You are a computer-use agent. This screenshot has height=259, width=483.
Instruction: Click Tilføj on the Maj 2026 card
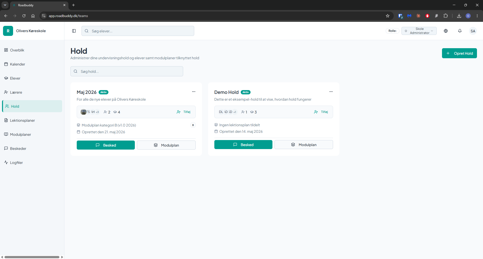(x=184, y=112)
